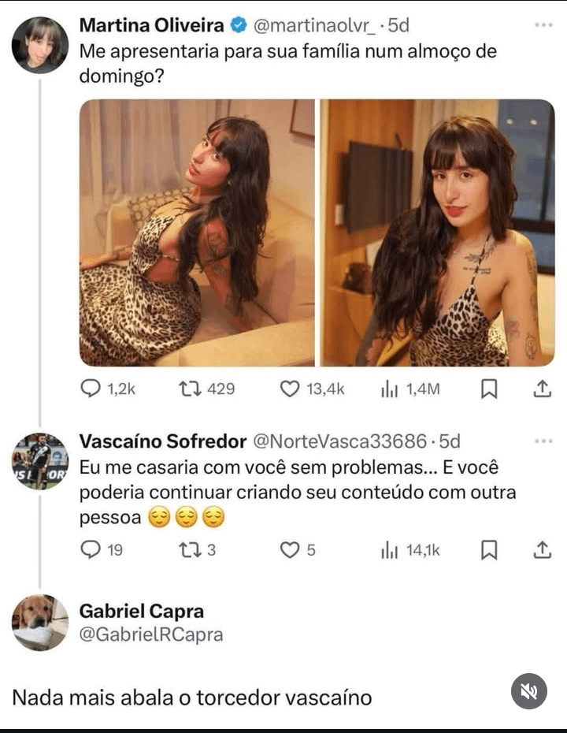
Task: Bookmark Vascaíno Sofredor's reply
Action: click(489, 549)
